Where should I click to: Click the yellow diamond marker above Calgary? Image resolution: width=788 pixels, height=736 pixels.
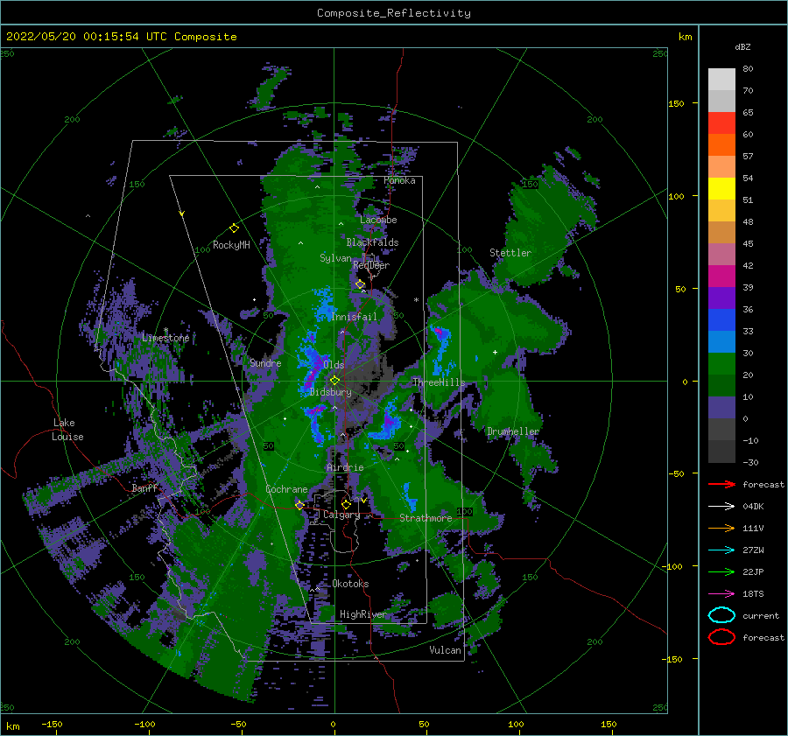[346, 504]
